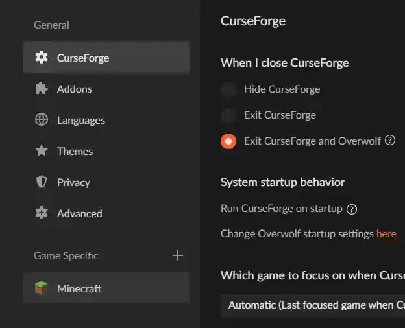Open the Themes settings section
The width and height of the screenshot is (405, 328).
pyautogui.click(x=106, y=151)
